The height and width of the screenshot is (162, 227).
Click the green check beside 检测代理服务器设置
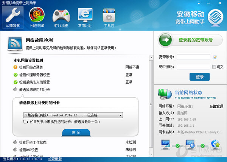(16, 75)
